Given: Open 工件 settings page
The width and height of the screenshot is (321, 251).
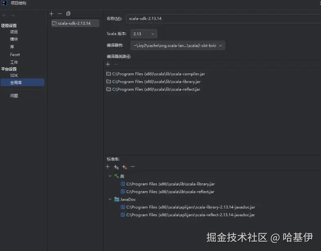Looking at the screenshot, I should pos(14,62).
